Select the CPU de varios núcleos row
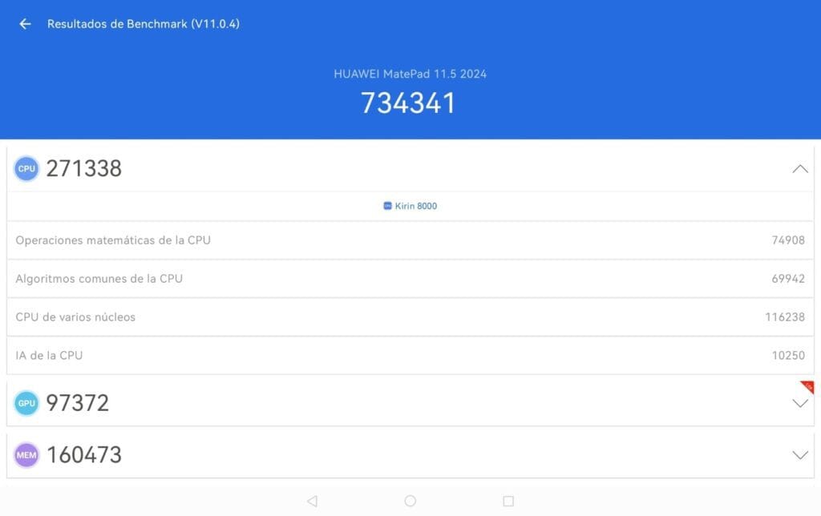 tap(410, 317)
